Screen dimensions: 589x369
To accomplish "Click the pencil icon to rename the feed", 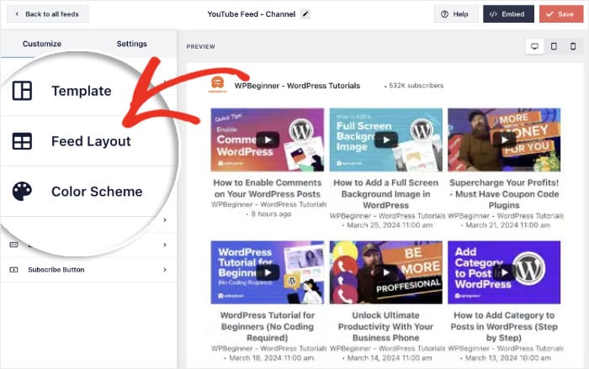I will [x=305, y=14].
